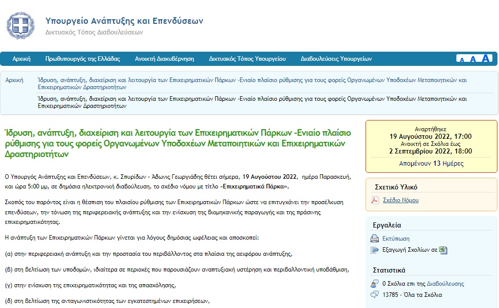
Task: Click the printer icon next to Εκτύπωση
Action: (x=375, y=239)
